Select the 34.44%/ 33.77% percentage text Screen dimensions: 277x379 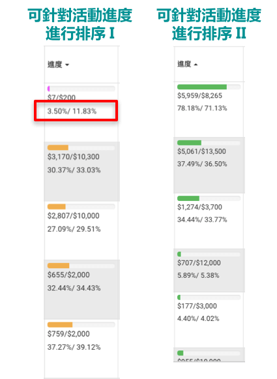[202, 219]
